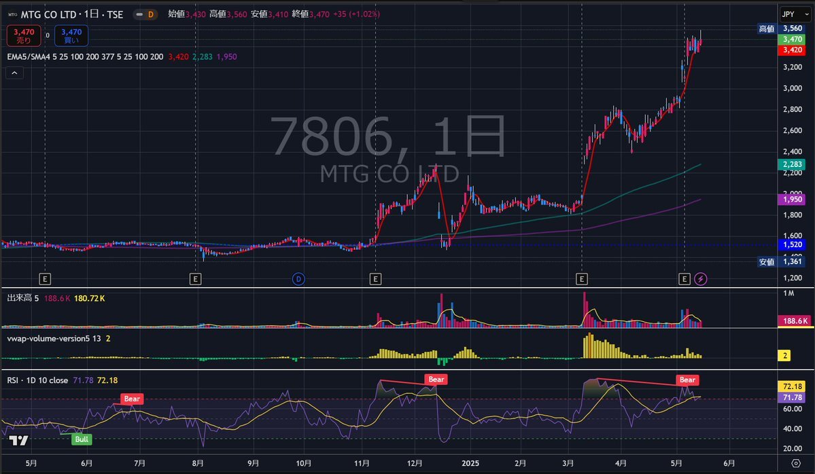
Task: Click the purple 71.78 RSI scale label
Action: 792,398
